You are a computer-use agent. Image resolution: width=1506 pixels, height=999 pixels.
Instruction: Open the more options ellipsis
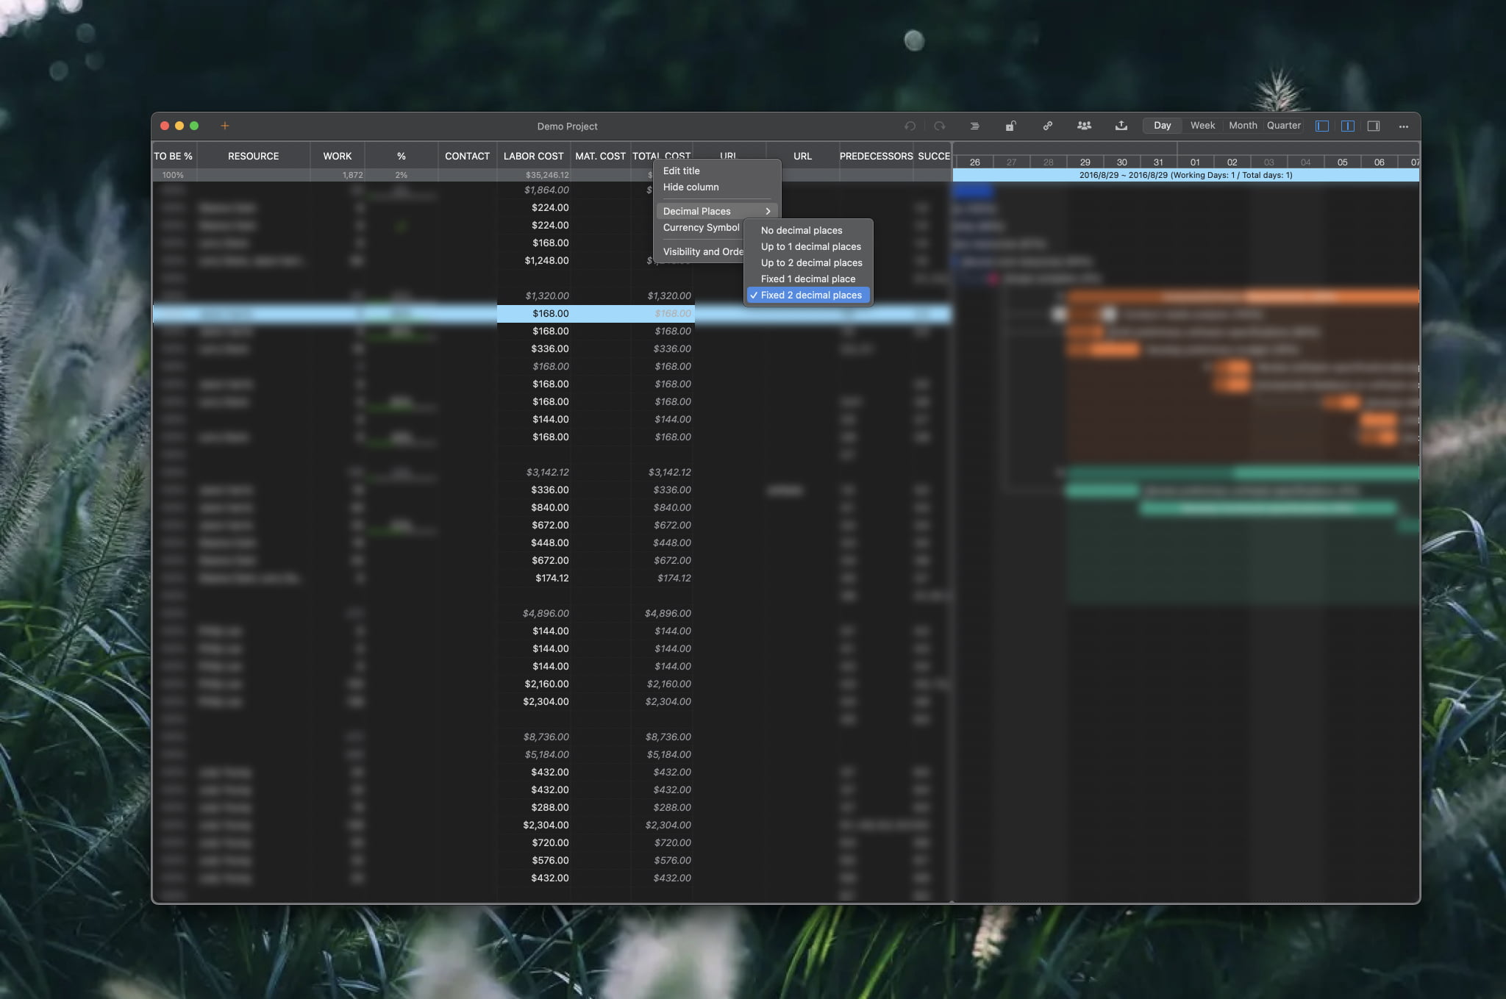[x=1404, y=126]
